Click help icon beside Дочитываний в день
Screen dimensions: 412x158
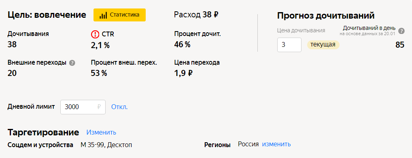[x=401, y=31]
